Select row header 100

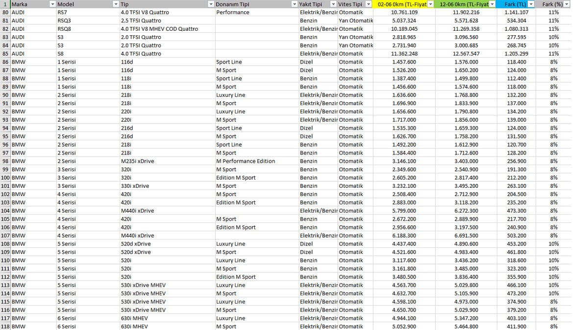coord(5,178)
